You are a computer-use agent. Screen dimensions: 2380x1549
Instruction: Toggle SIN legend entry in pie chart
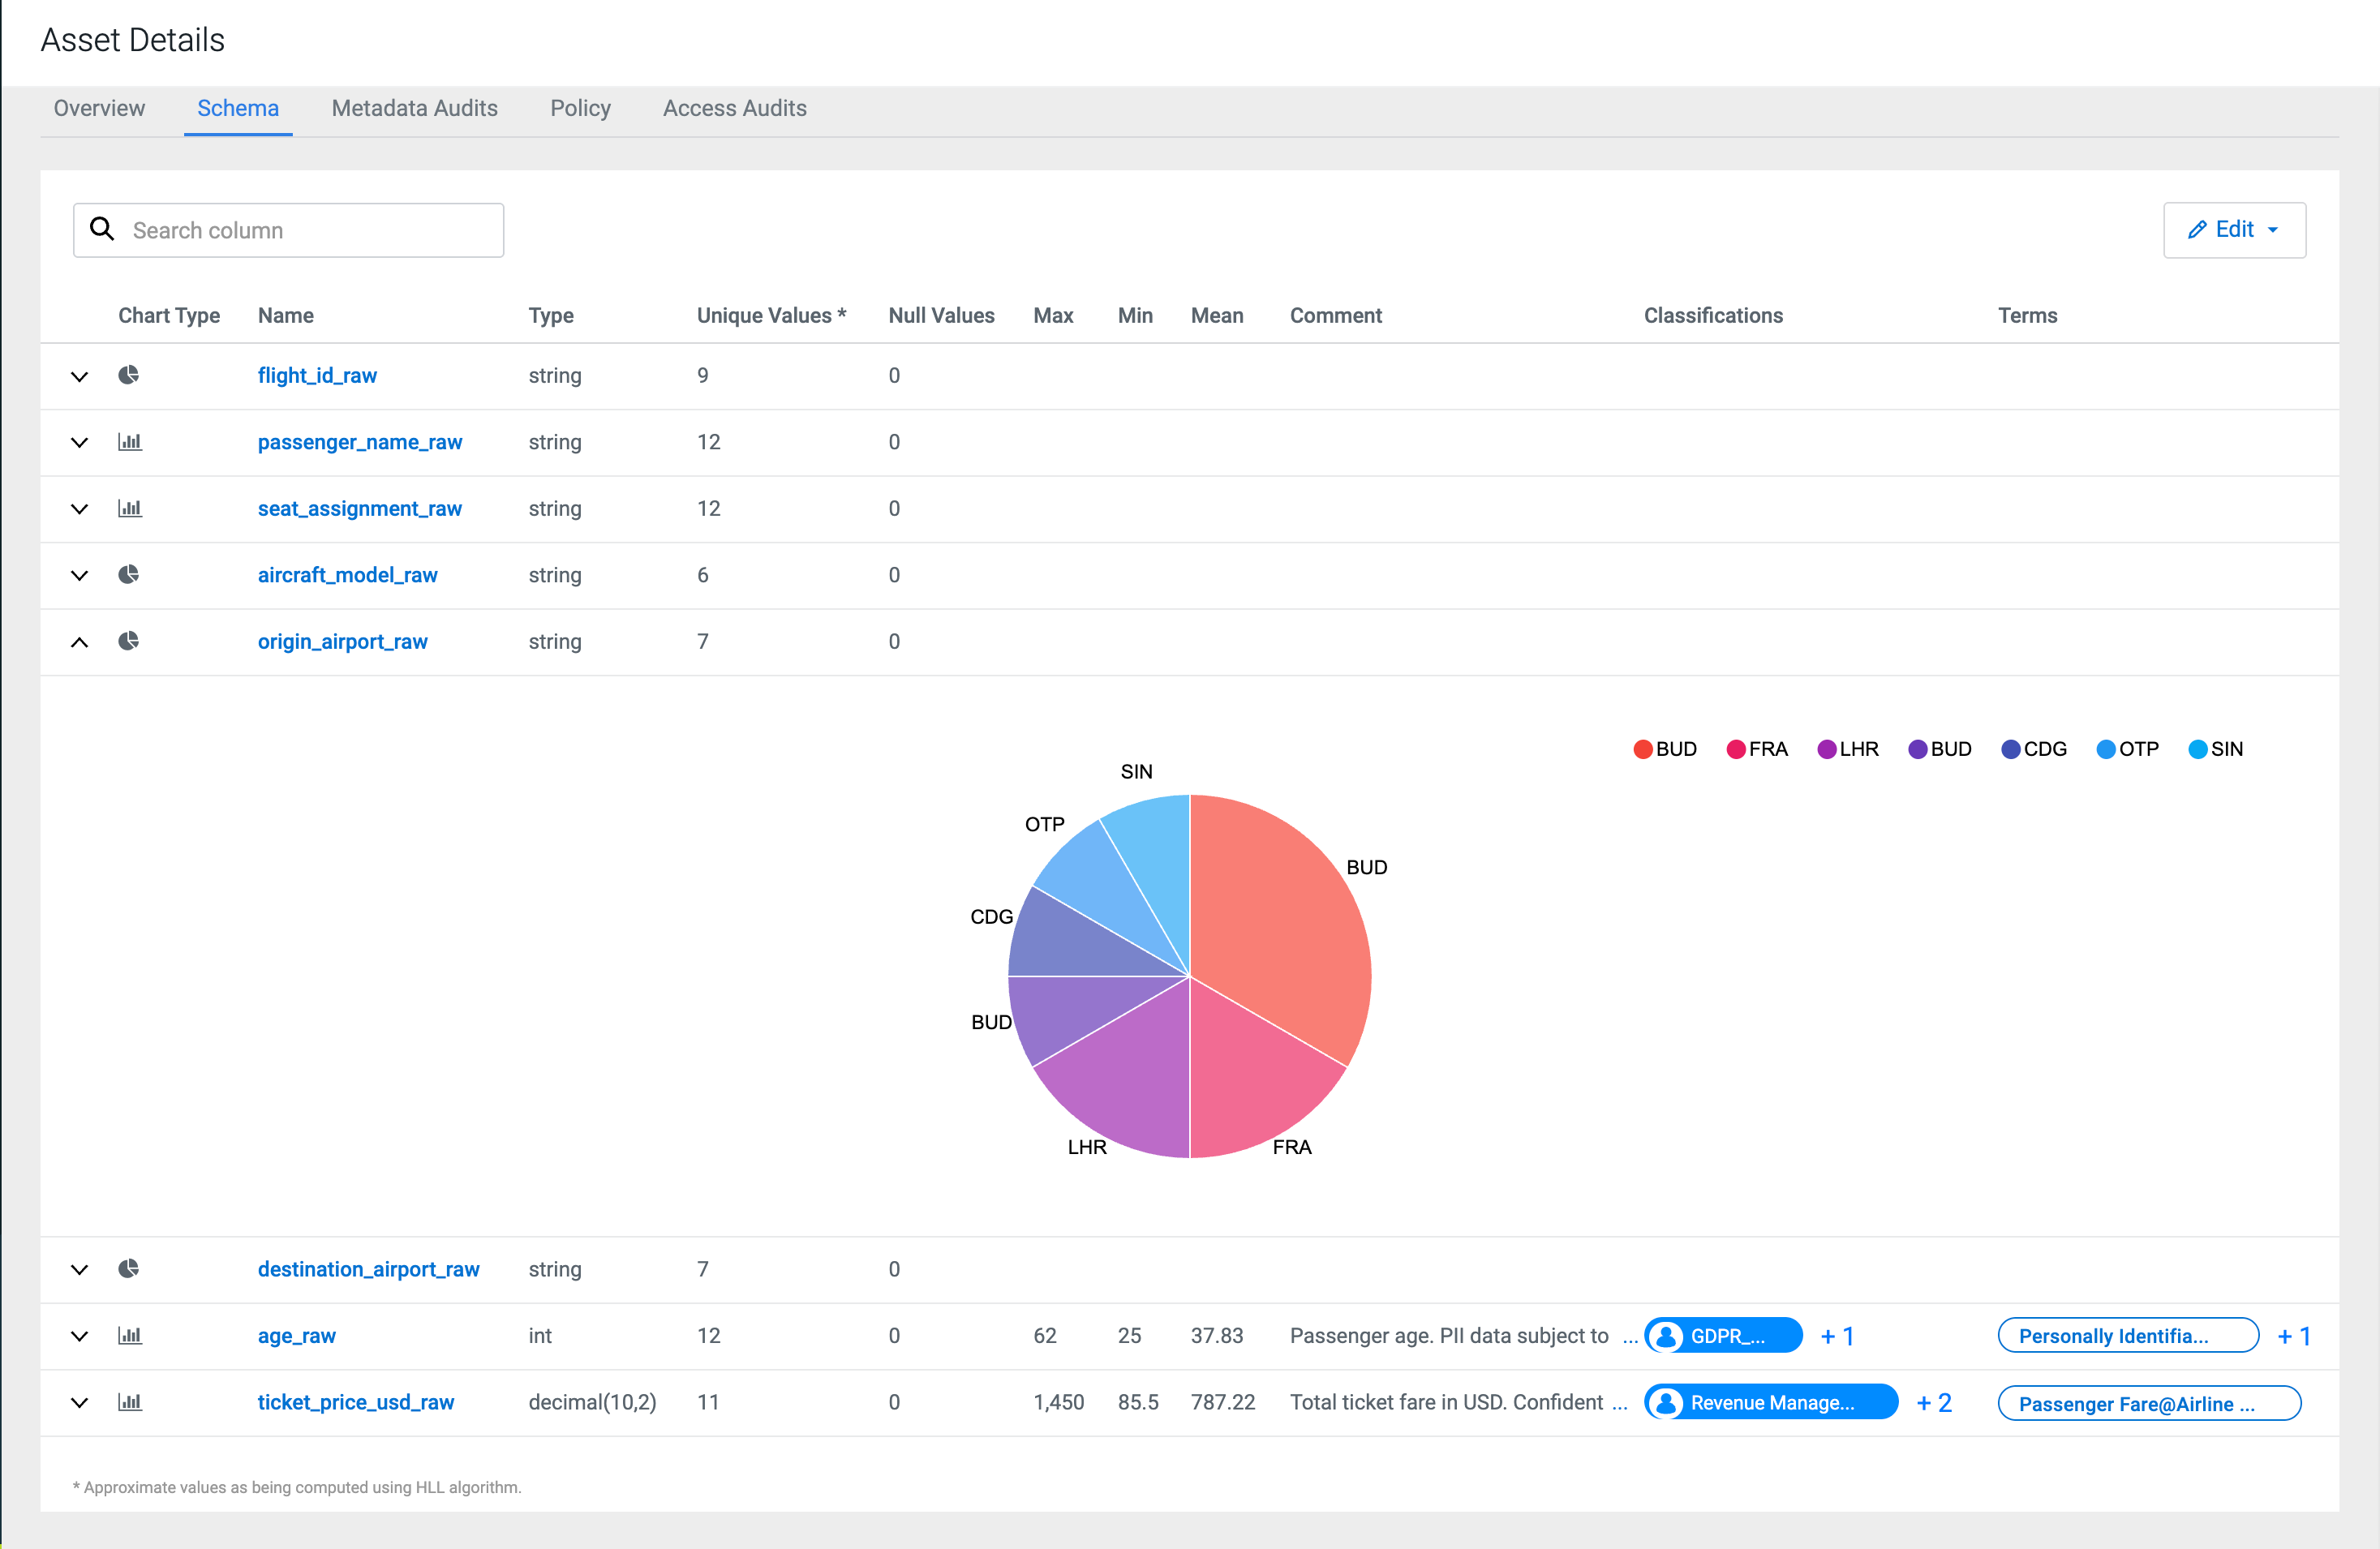[2216, 749]
